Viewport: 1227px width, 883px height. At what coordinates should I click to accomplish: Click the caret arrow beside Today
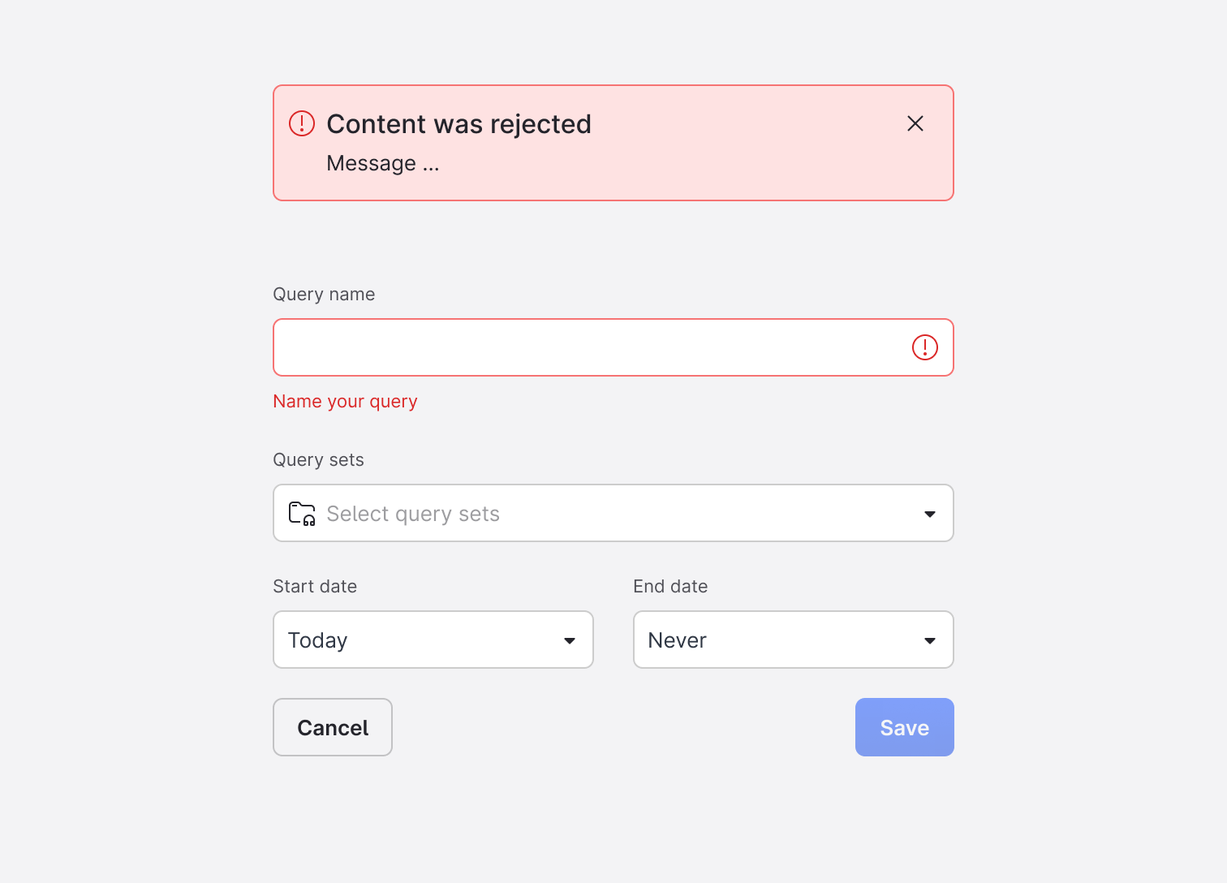point(570,640)
